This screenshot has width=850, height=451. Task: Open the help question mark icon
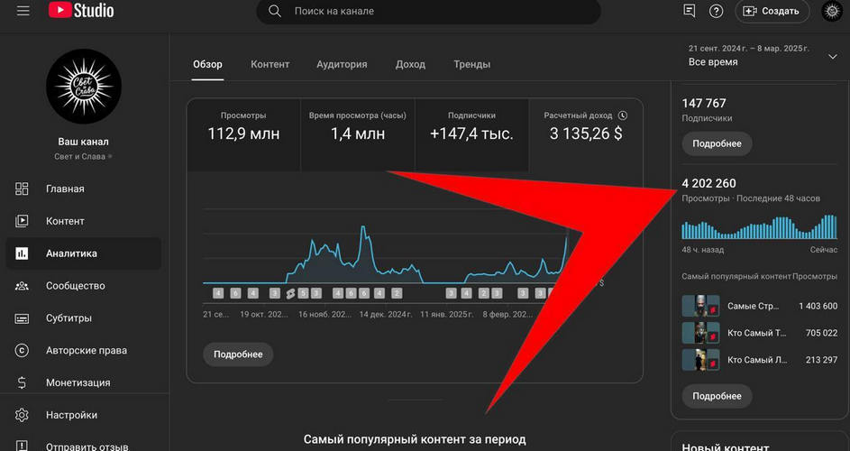point(717,11)
